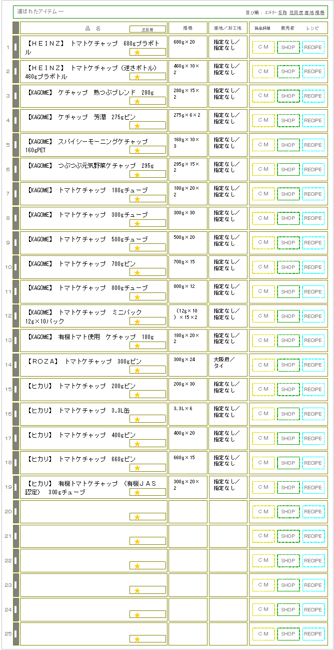Open RECIPE for row 7 KAGOME 180gチューブ
The height and width of the screenshot is (650, 334).
(x=313, y=194)
